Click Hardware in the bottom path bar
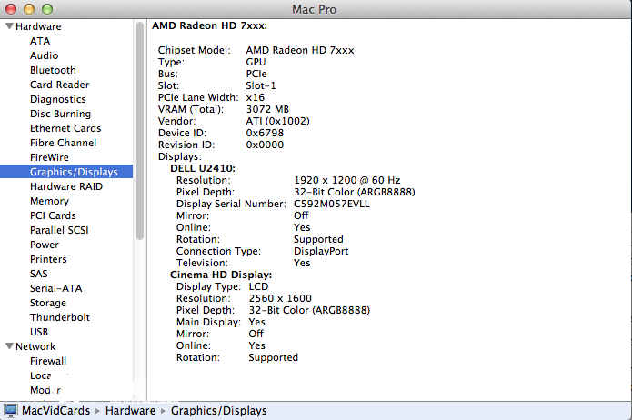The height and width of the screenshot is (420, 632). [x=132, y=411]
